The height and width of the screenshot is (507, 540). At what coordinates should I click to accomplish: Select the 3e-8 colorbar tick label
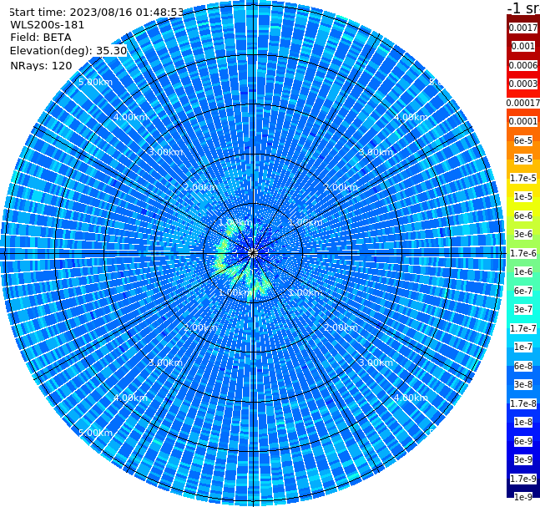pos(523,384)
